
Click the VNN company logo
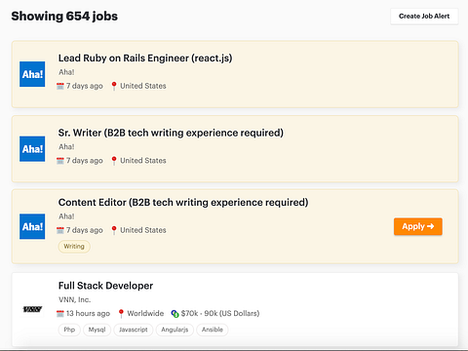[x=32, y=309]
